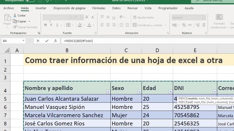234x131 pixels.
Task: Toggle the Autoguardado switch
Action: [30, 1]
